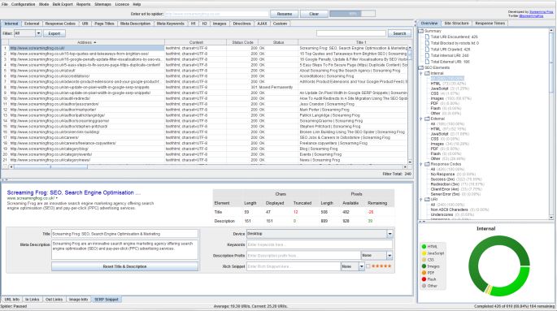557x311 pixels.
Task: Click the Keywords input field
Action: point(320,244)
